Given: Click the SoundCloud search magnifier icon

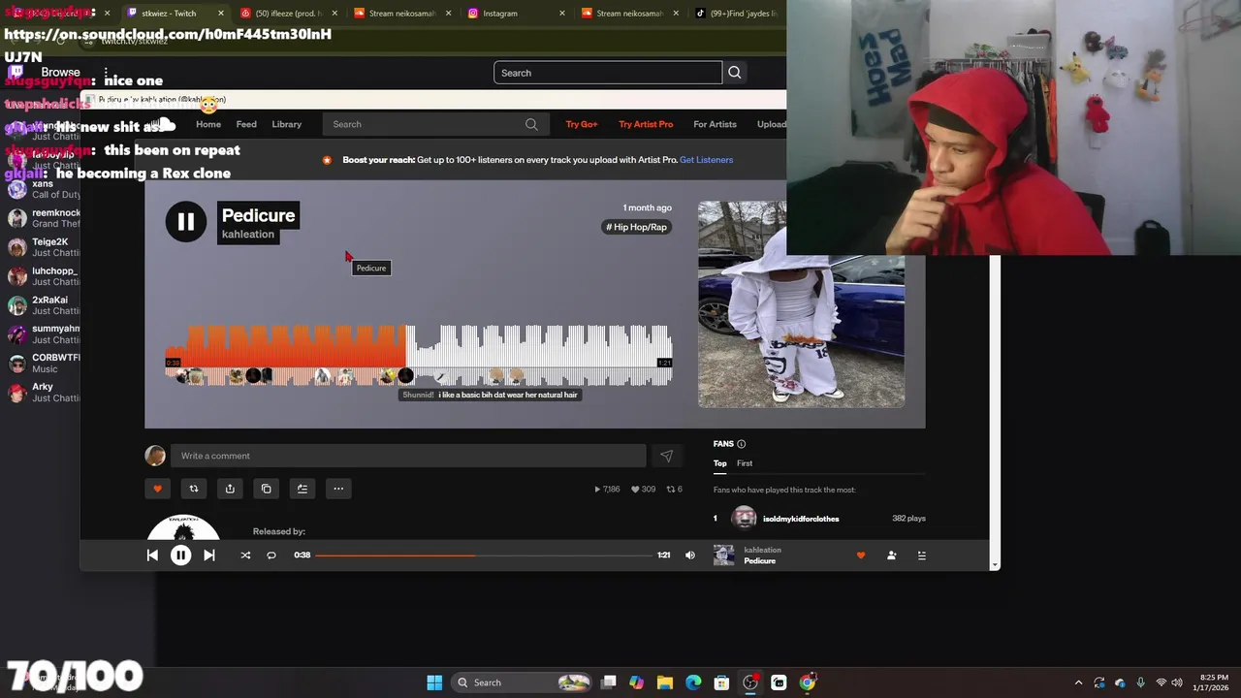Looking at the screenshot, I should tap(531, 124).
